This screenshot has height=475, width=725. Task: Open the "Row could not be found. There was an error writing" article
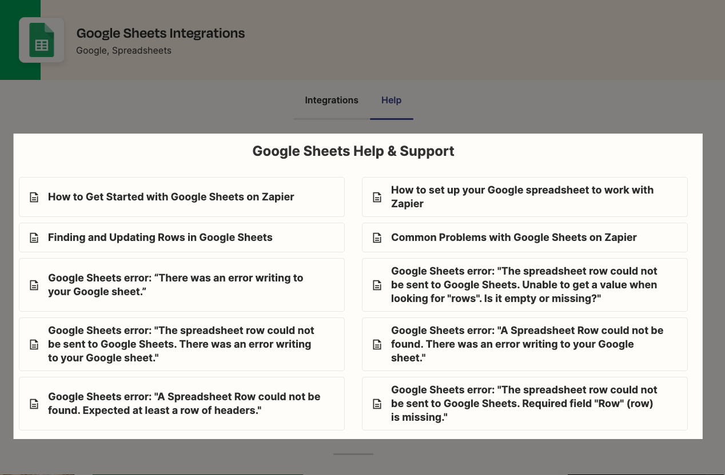coord(525,344)
